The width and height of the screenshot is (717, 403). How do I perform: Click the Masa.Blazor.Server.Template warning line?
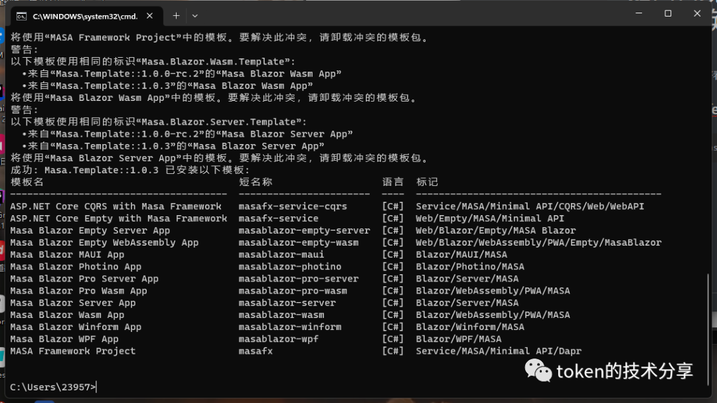[x=159, y=121]
